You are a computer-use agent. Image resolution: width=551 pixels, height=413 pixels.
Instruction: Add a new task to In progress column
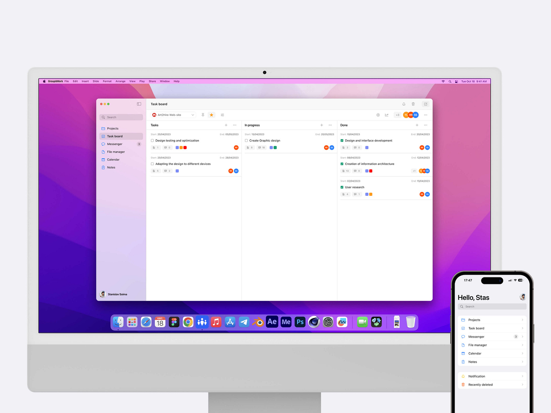[x=322, y=125]
